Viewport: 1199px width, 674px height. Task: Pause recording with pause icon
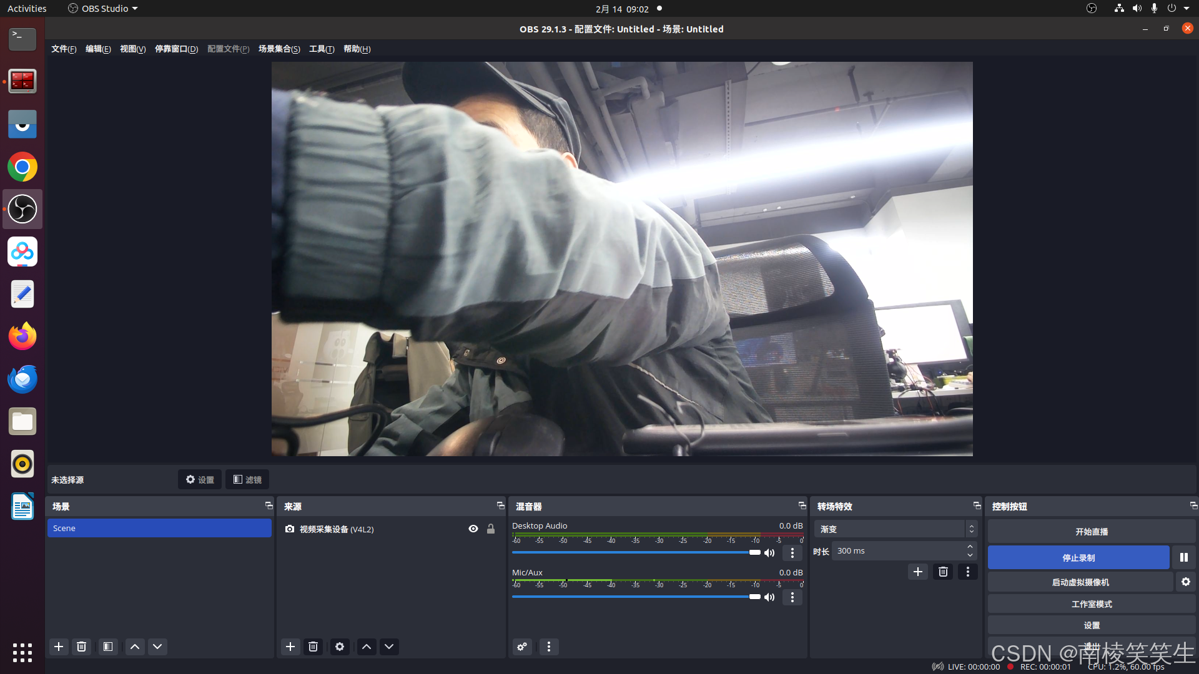pos(1184,557)
